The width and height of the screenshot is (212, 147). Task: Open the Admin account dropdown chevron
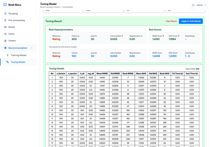coord(205,5)
